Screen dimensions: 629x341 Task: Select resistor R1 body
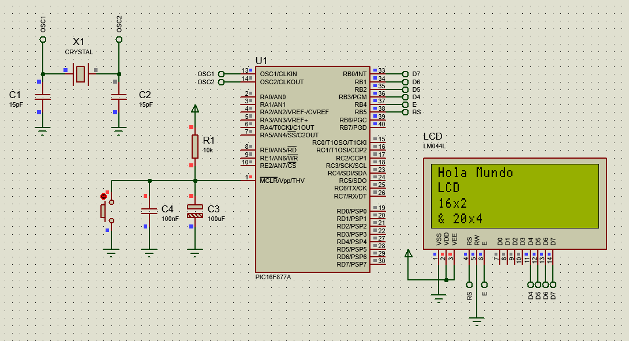pyautogui.click(x=195, y=147)
